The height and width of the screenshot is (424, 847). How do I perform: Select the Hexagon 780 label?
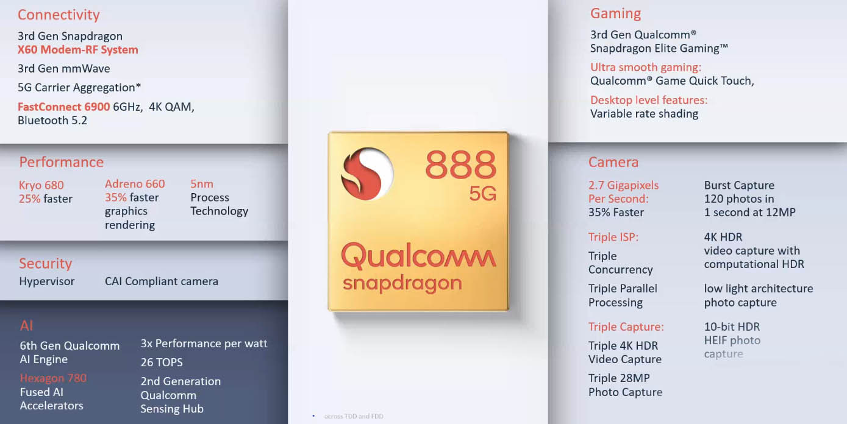(x=53, y=378)
